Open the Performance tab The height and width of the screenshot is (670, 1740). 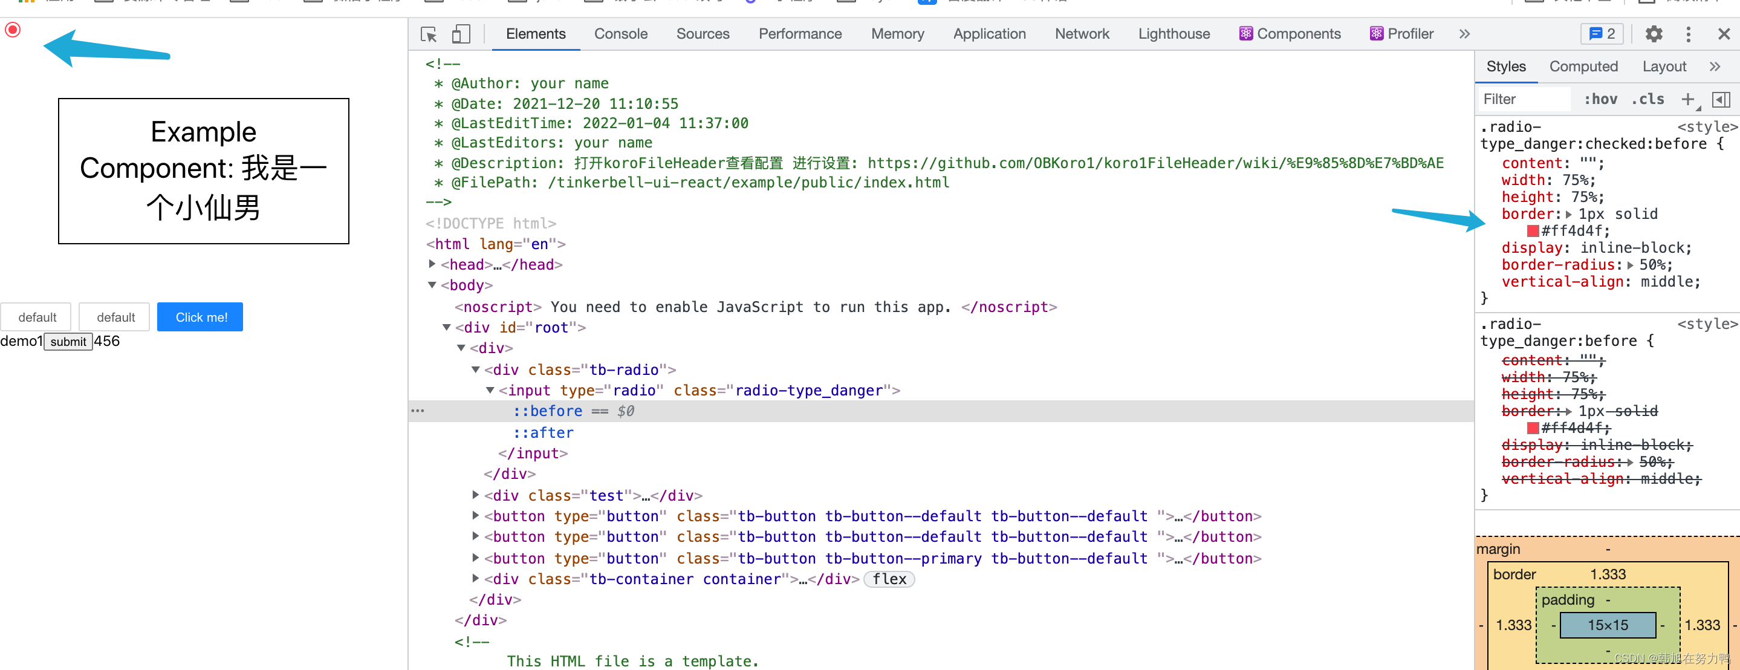point(800,34)
